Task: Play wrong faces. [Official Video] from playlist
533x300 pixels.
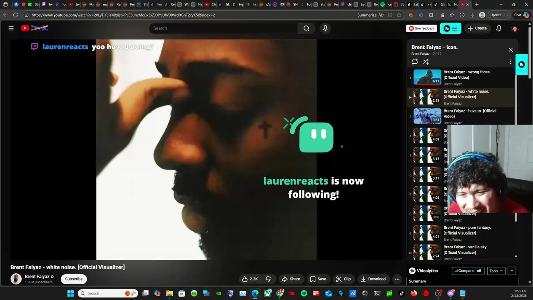Action: [x=461, y=77]
